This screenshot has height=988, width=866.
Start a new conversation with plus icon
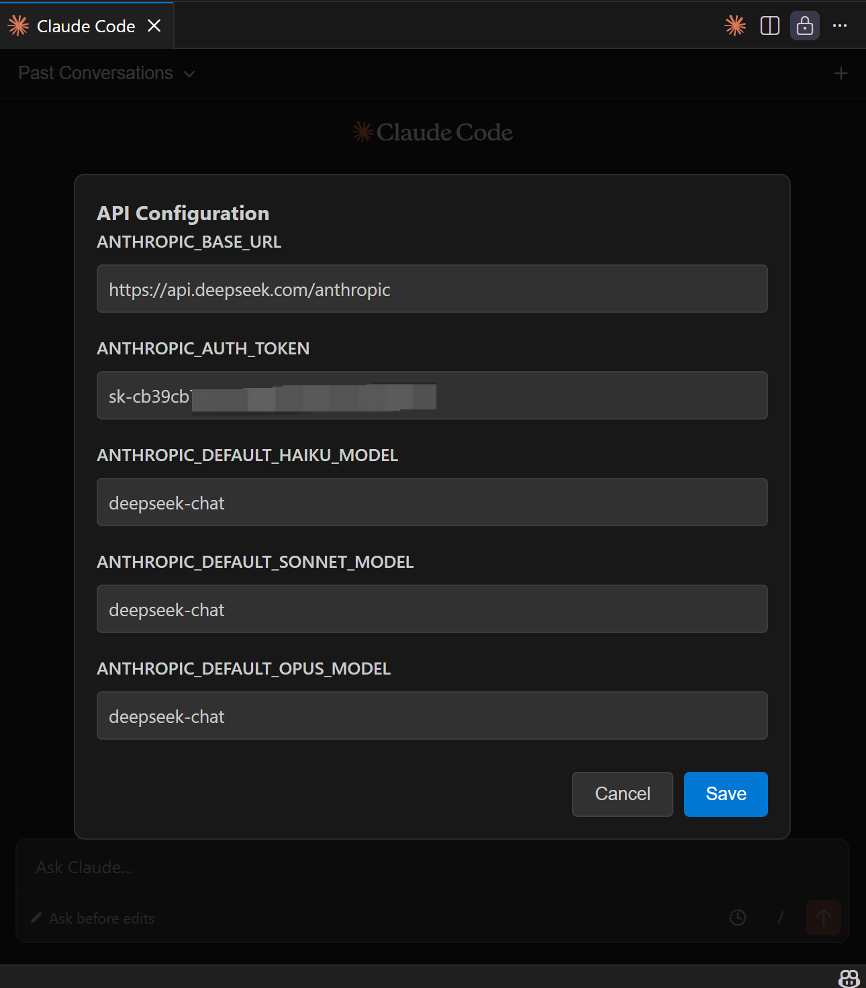coord(840,73)
